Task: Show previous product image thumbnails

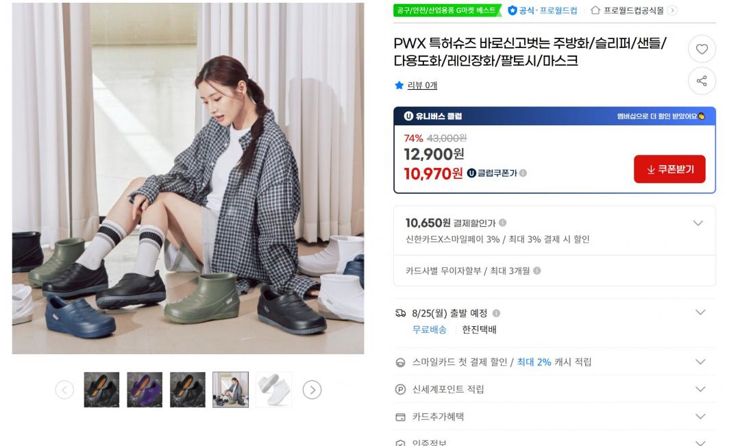Action: pos(64,390)
